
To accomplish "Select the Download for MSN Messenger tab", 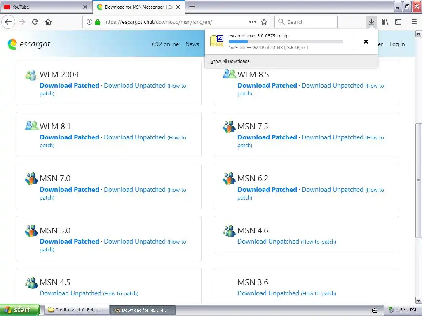I will pos(138,7).
